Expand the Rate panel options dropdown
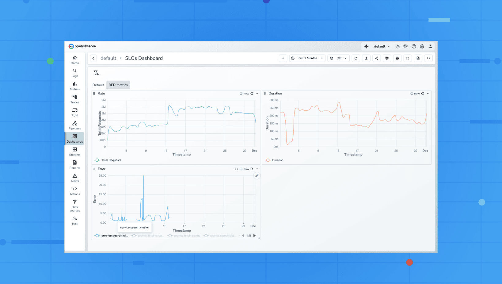 tap(257, 93)
